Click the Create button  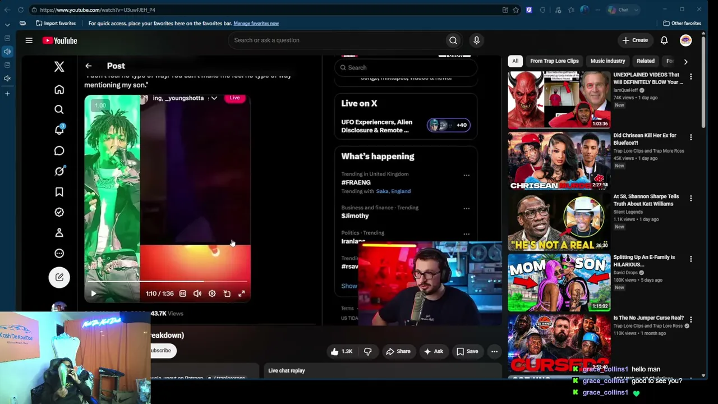(635, 40)
